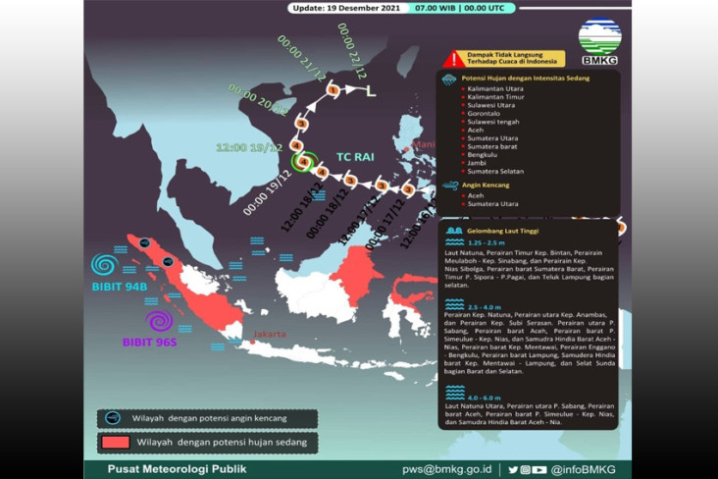Click the category 1 track marker near the L
The width and height of the screenshot is (718, 479).
coord(333,90)
